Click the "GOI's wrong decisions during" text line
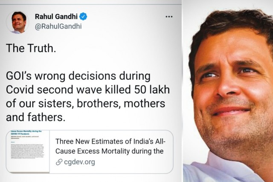The image size is (273, 182). coord(78,78)
